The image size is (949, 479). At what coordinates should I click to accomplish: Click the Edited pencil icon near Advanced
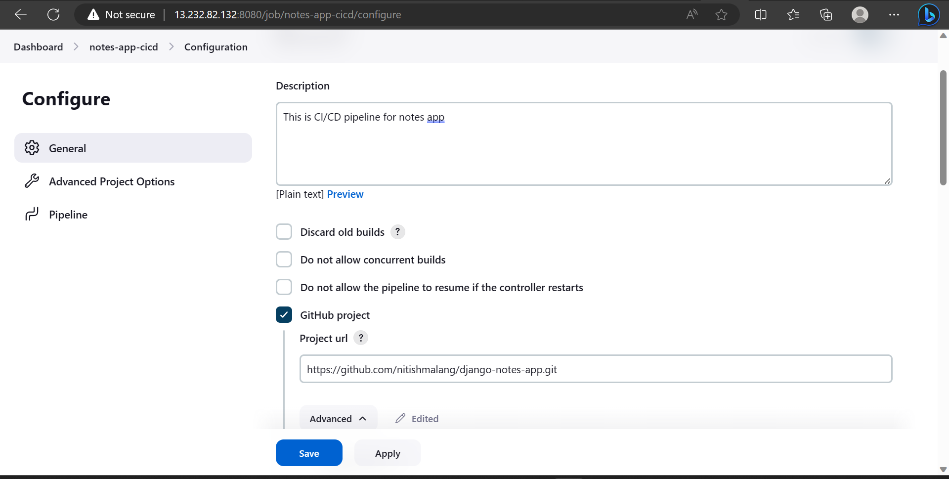[x=400, y=418]
